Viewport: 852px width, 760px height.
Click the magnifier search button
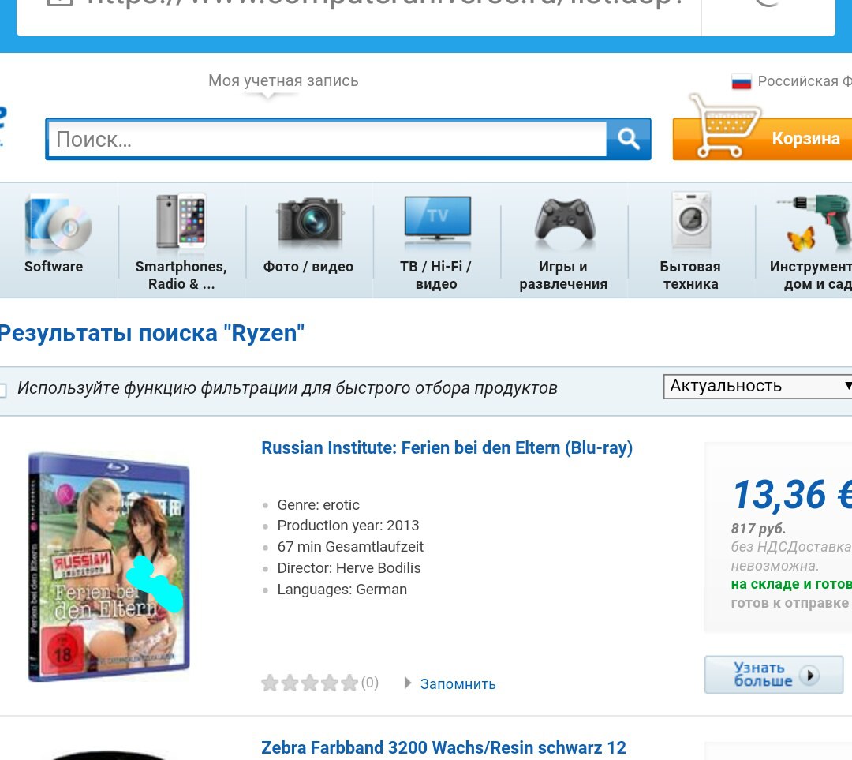pyautogui.click(x=628, y=139)
